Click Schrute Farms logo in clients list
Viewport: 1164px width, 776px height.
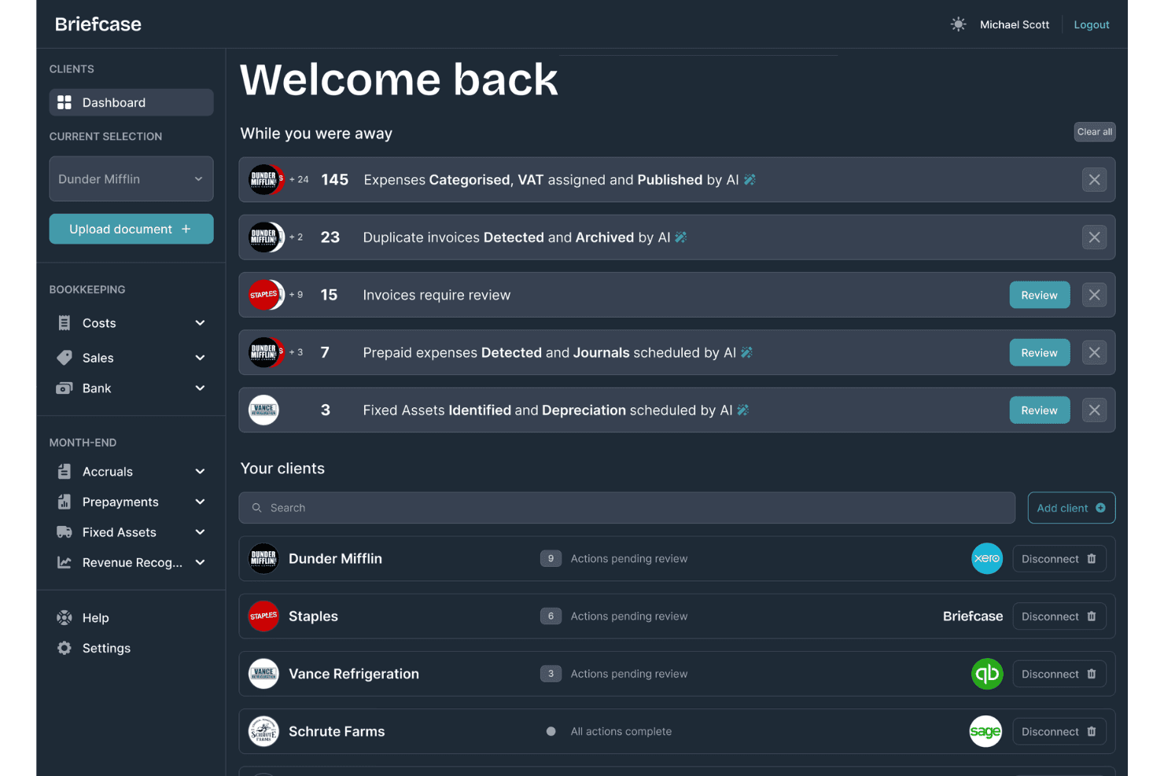[x=263, y=731]
